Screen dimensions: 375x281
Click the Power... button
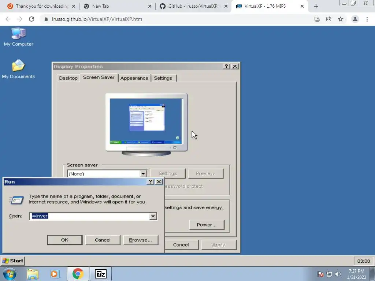click(207, 225)
